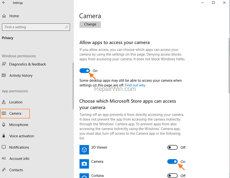Image resolution: width=230 pixels, height=178 pixels.
Task: Open the Find out why link
Action: pos(135,85)
